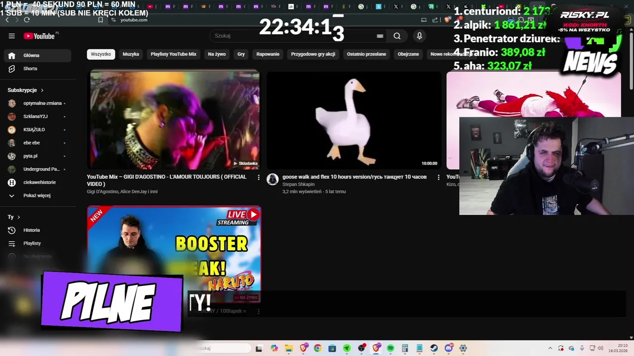Select the Muzyka filter chip
The image size is (634, 356).
point(131,54)
